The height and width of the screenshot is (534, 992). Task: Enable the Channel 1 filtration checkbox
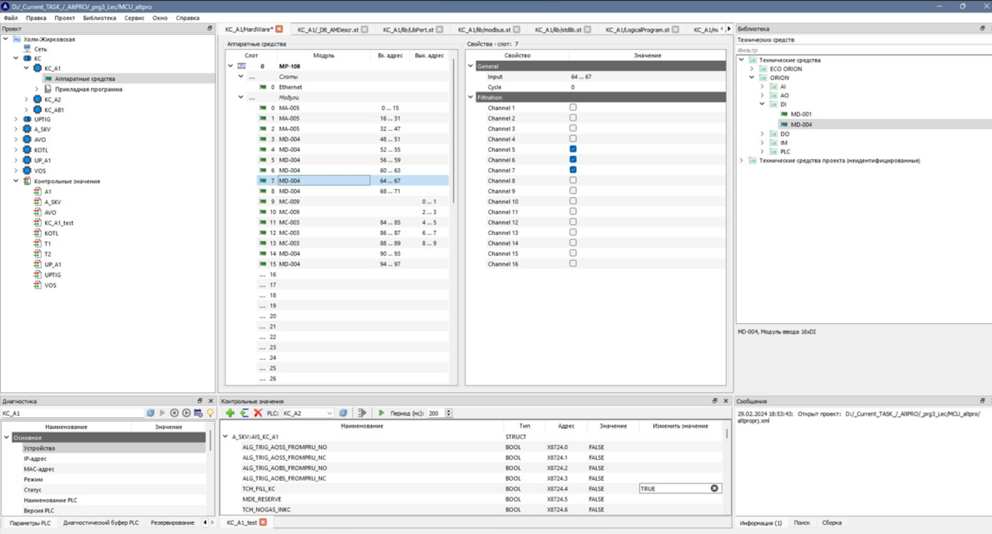(573, 107)
